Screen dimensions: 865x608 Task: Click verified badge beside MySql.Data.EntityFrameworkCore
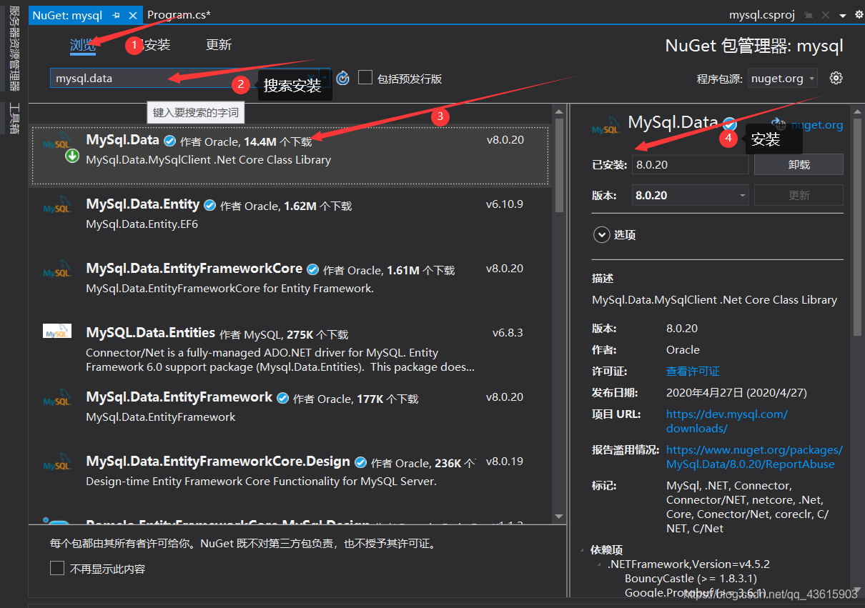(x=313, y=269)
